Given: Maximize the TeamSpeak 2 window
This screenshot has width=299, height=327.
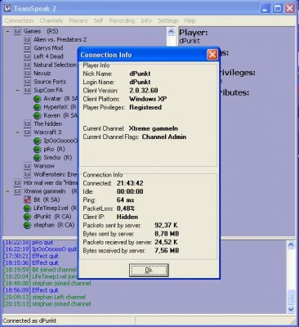Looking at the screenshot, I should [278, 8].
